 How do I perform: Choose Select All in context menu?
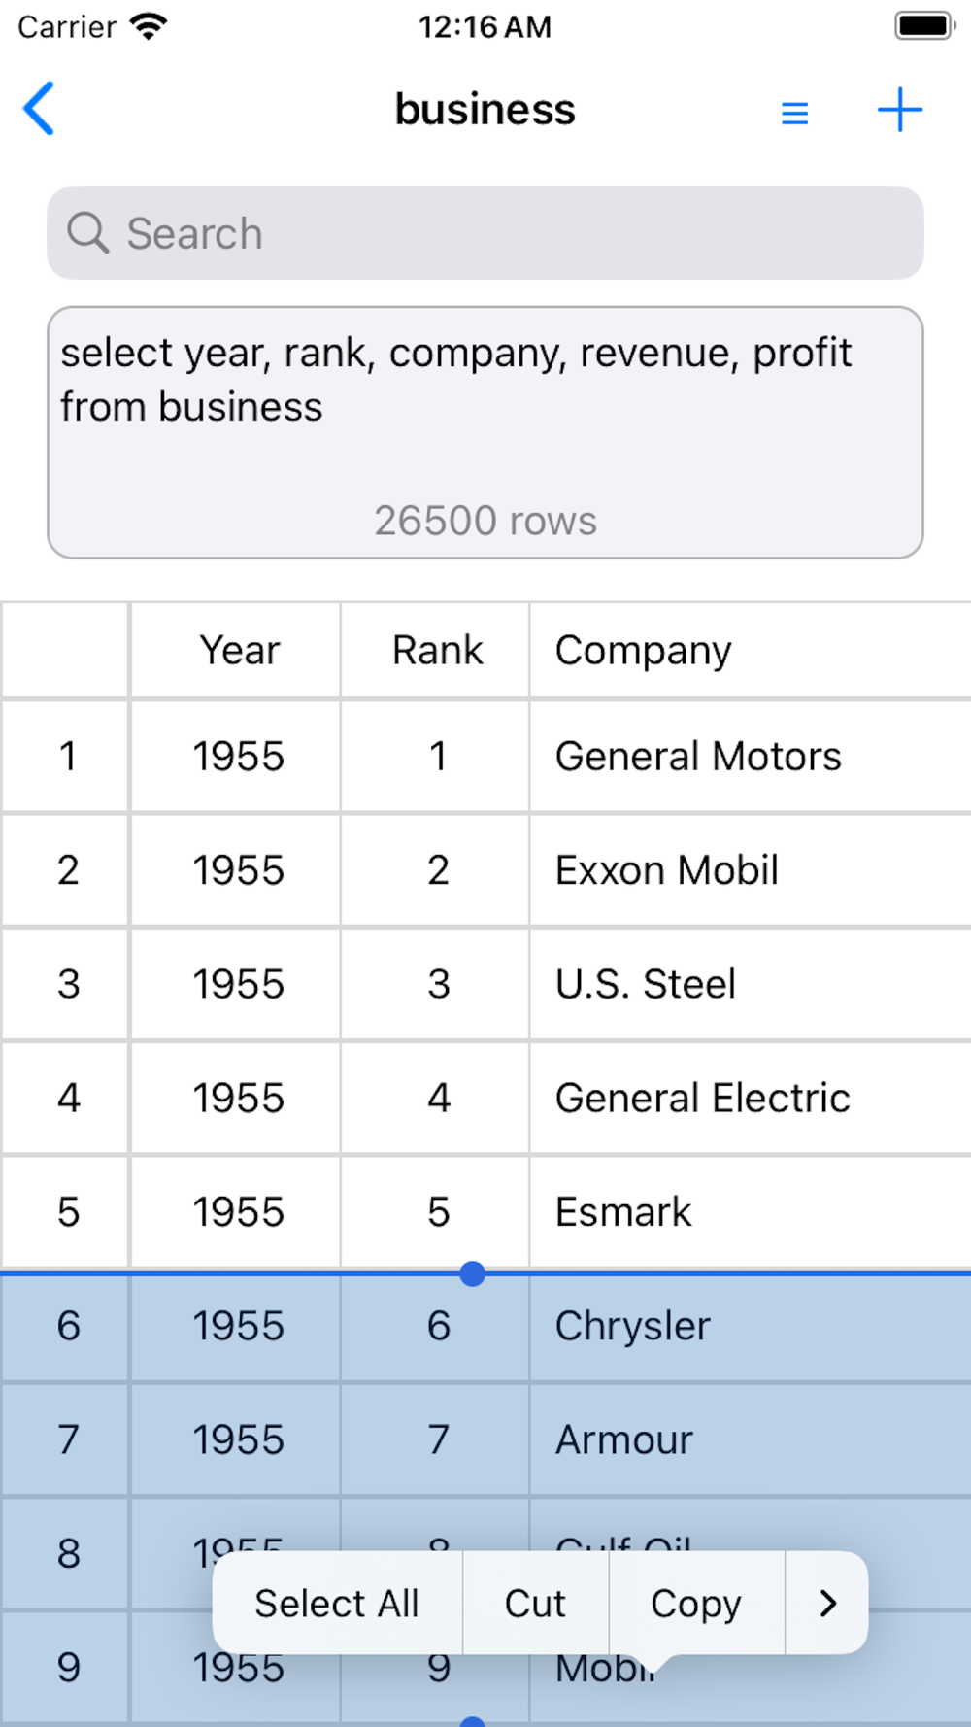[336, 1604]
